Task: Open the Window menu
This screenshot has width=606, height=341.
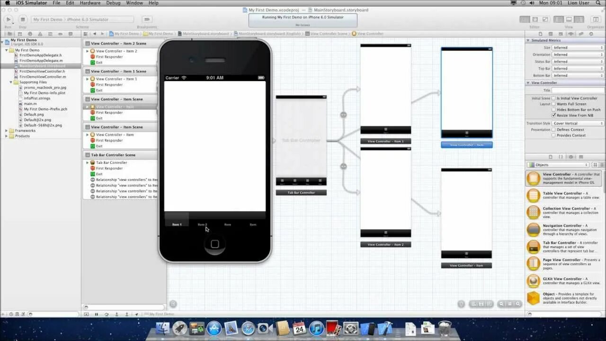Action: pos(134,3)
